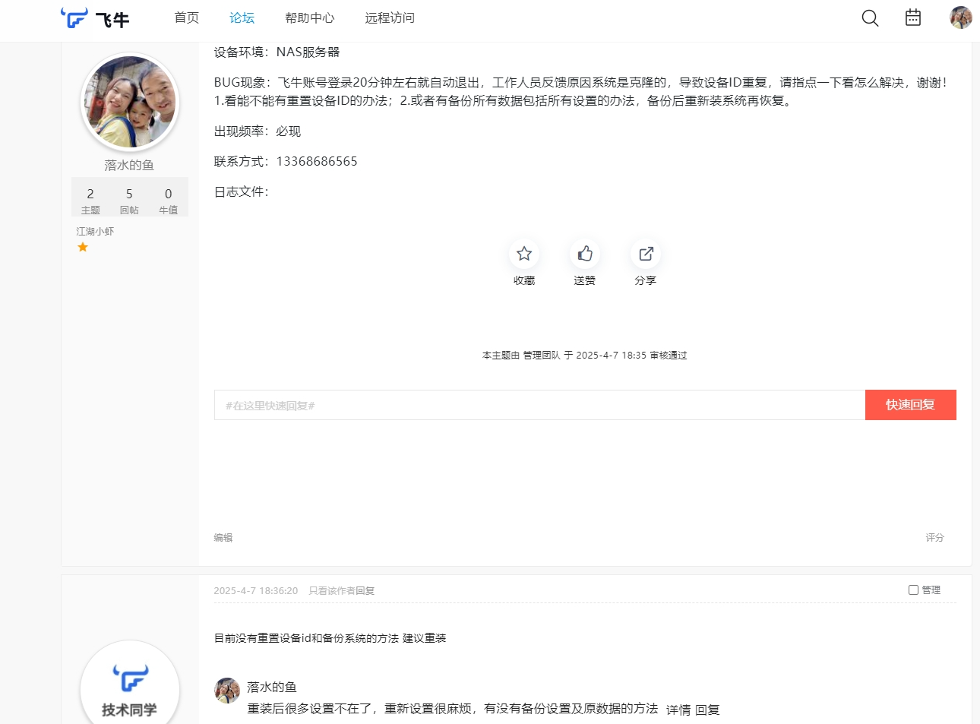The image size is (980, 724).
Task: Go to 首页 menu item
Action: 187,17
